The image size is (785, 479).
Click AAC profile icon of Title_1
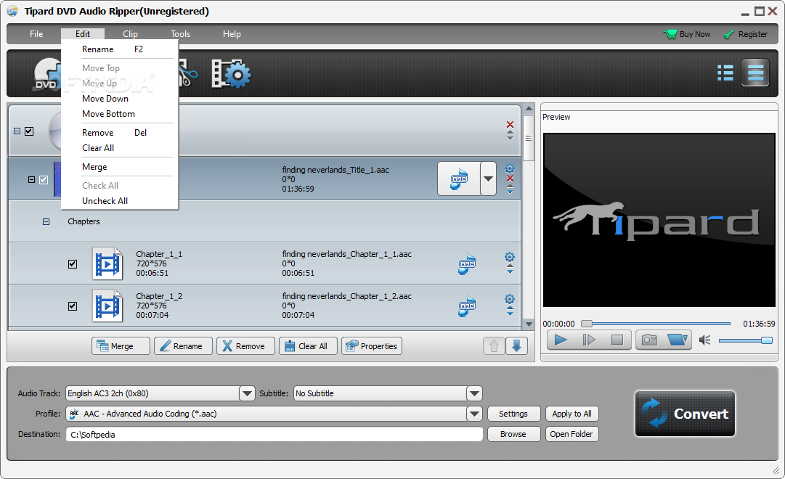(x=459, y=179)
